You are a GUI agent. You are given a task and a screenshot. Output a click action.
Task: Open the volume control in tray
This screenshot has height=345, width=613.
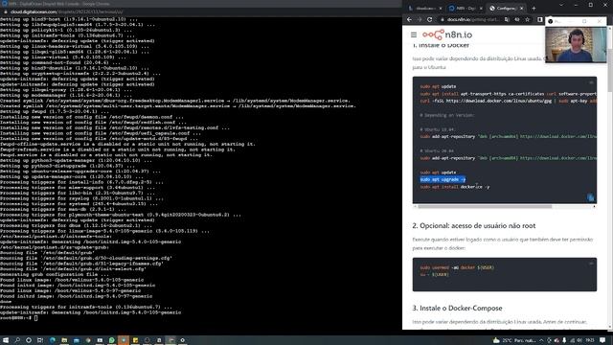[579, 340]
